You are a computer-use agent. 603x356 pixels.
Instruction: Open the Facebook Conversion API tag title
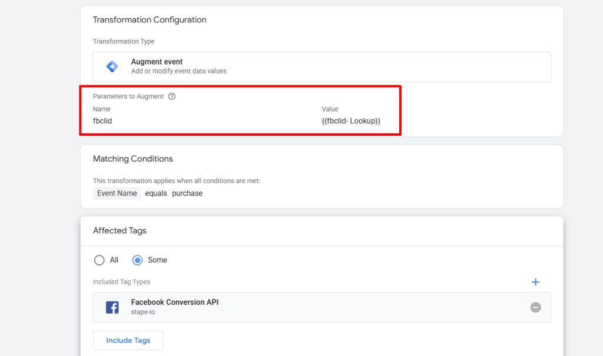point(174,302)
